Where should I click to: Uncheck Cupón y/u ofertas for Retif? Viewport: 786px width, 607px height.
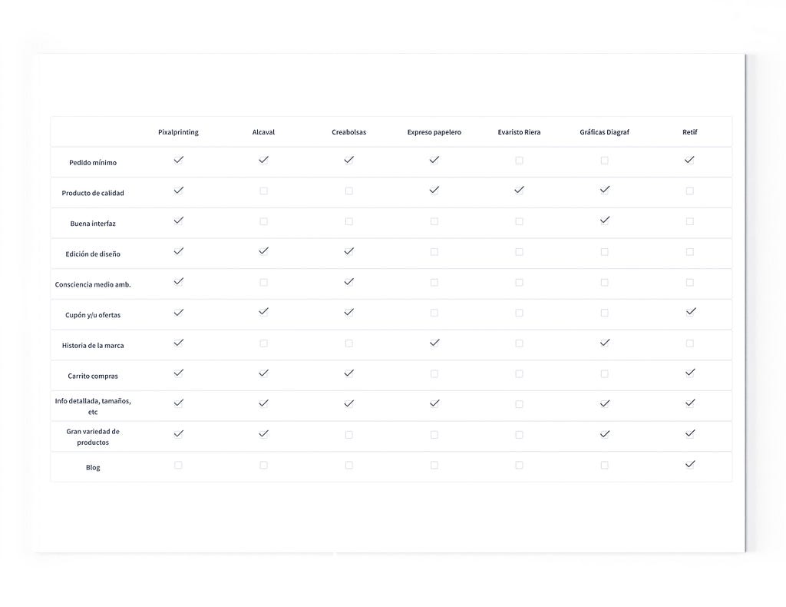[691, 312]
